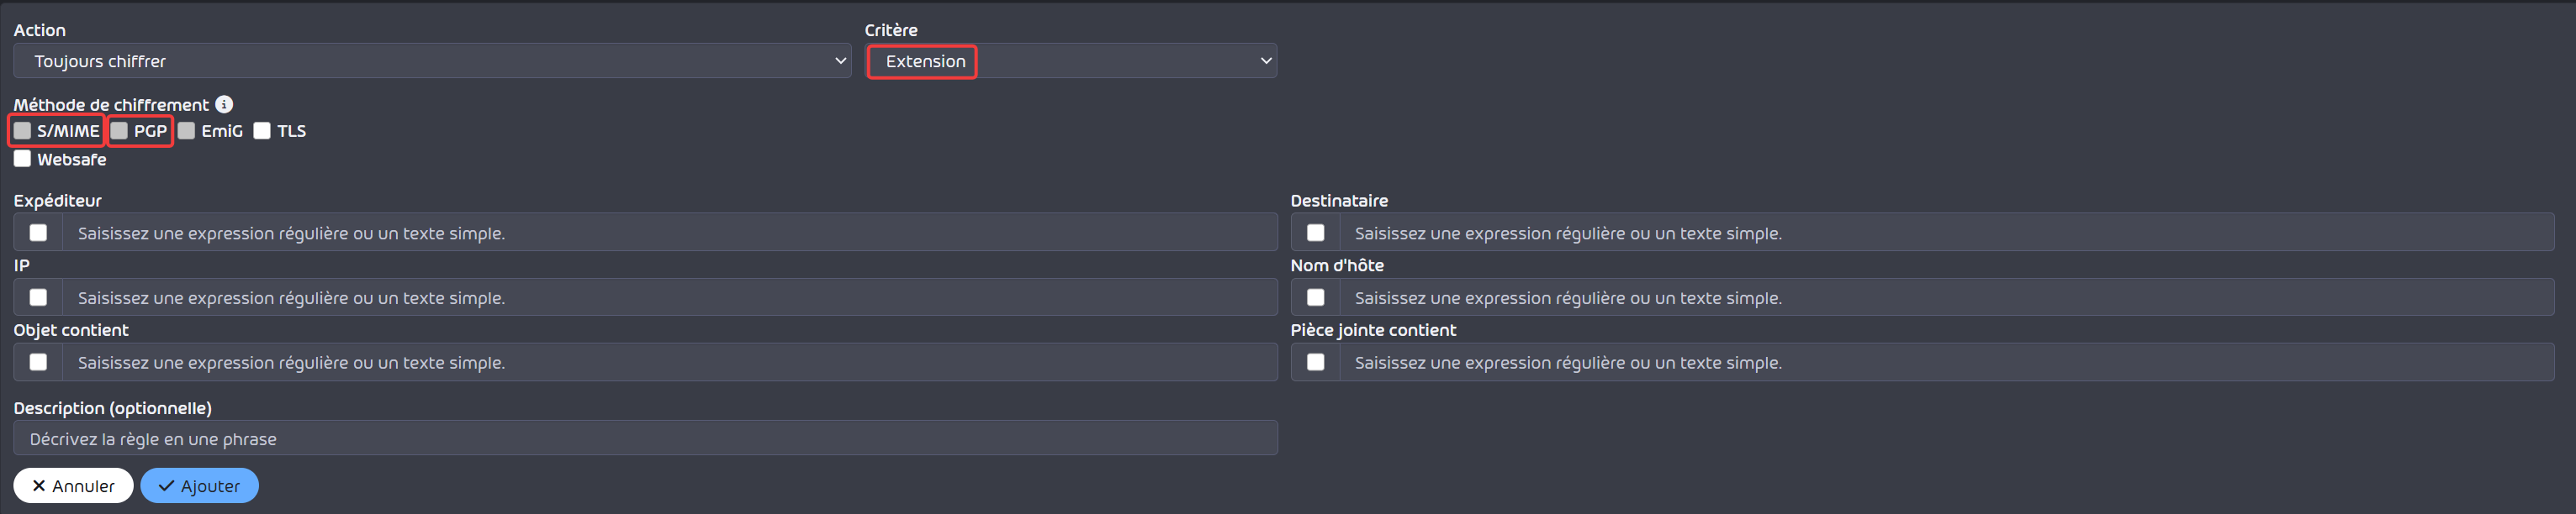Click the info icon next to Méthode de chiffrement

pyautogui.click(x=224, y=104)
